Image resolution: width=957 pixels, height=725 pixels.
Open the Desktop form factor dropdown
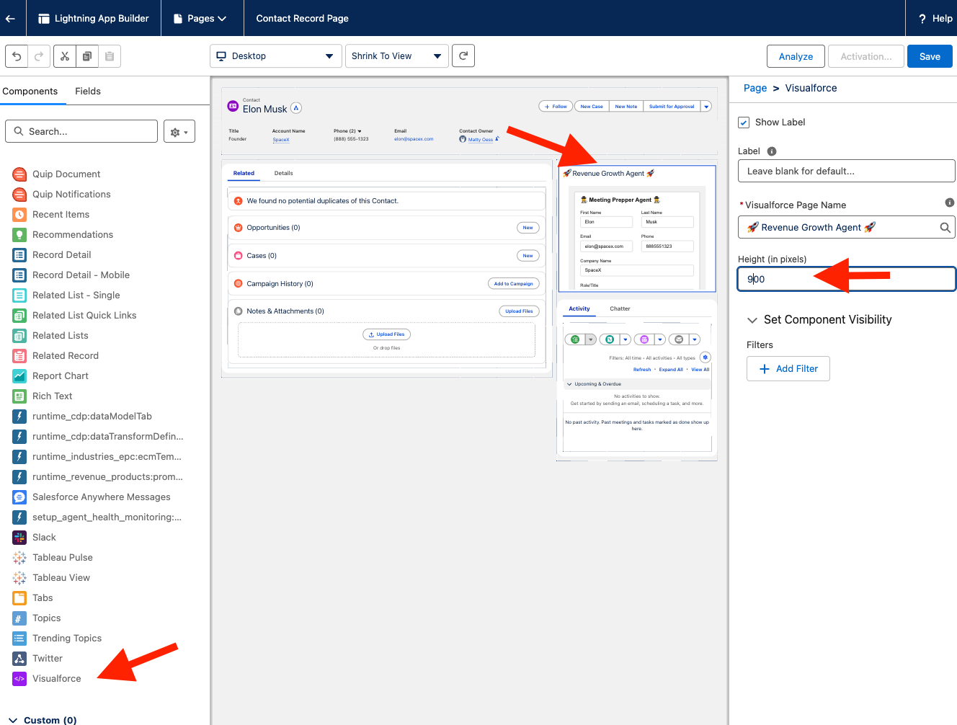pos(275,55)
